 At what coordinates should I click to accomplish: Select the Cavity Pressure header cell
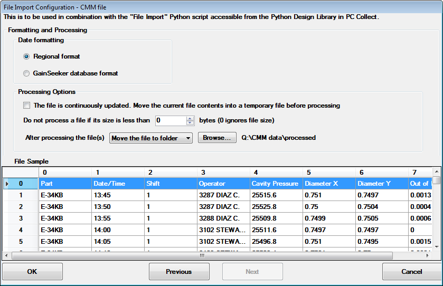click(x=276, y=184)
